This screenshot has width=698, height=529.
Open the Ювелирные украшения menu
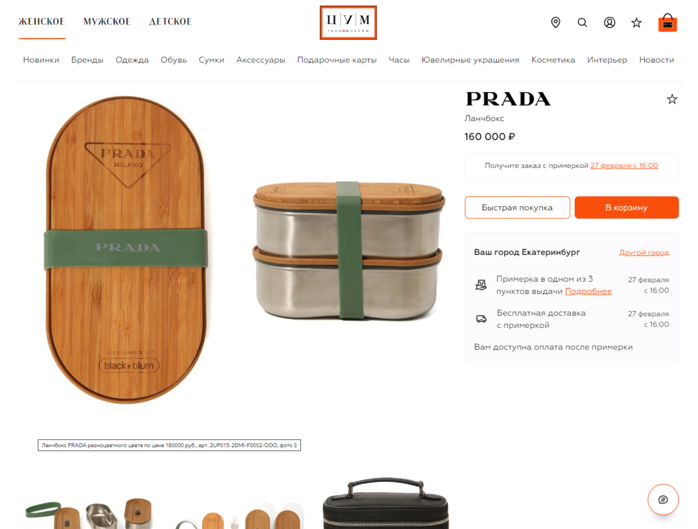click(x=471, y=60)
